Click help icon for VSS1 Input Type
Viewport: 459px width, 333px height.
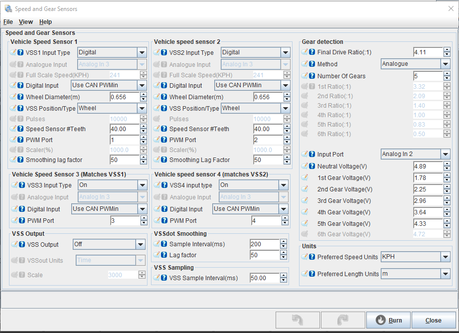pyautogui.click(x=20, y=53)
